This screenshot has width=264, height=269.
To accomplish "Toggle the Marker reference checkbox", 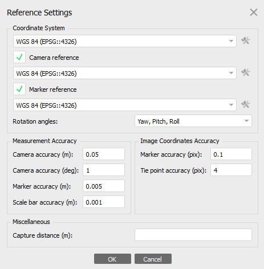I will tap(19, 89).
